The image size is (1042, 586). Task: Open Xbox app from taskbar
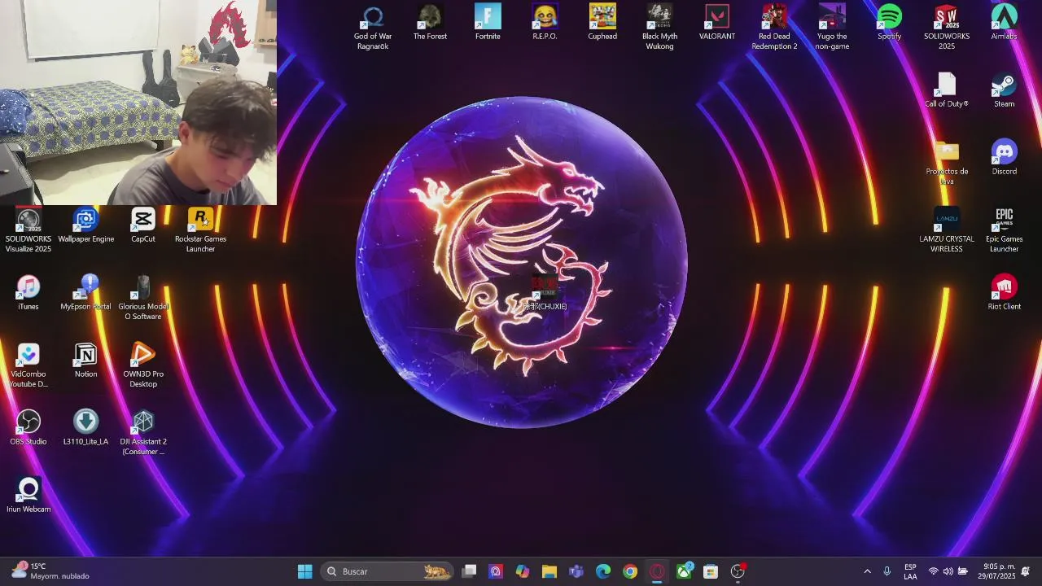click(684, 571)
